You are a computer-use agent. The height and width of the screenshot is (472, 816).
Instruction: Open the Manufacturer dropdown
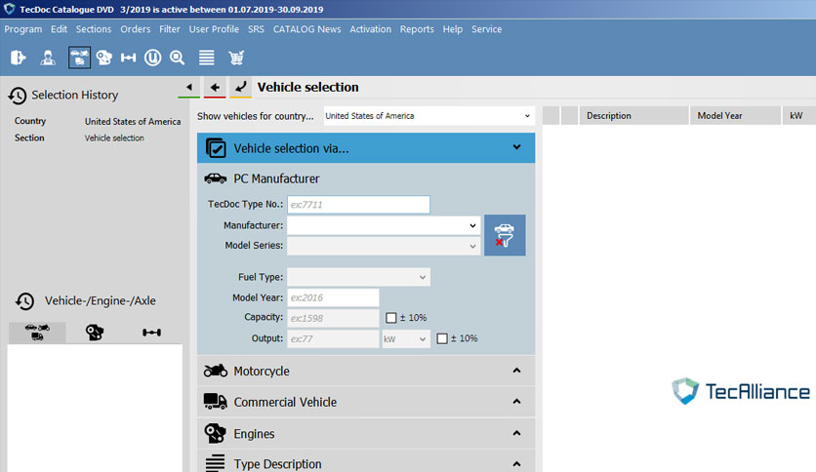pos(384,225)
